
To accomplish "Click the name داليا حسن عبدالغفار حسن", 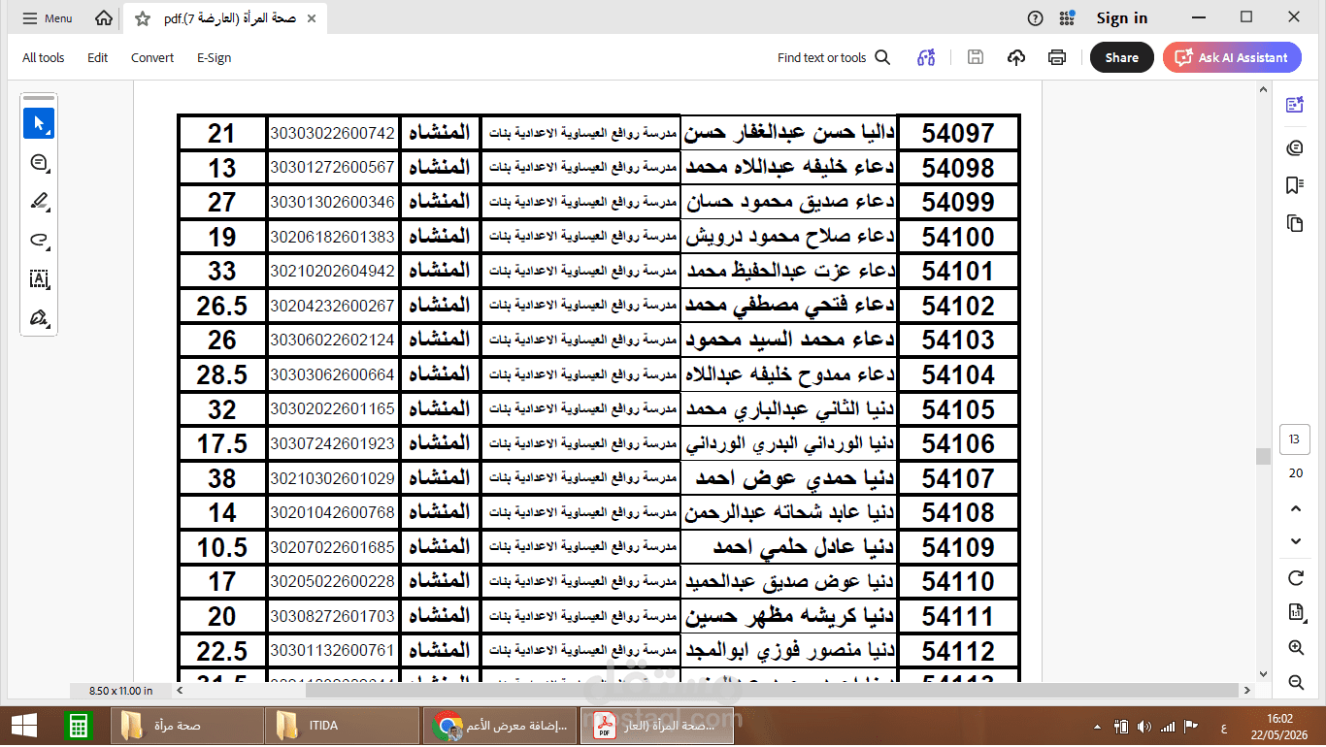I will click(x=789, y=133).
